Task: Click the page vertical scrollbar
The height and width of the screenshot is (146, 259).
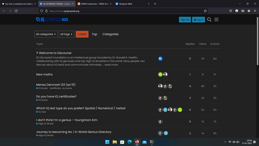Action: click(257, 41)
